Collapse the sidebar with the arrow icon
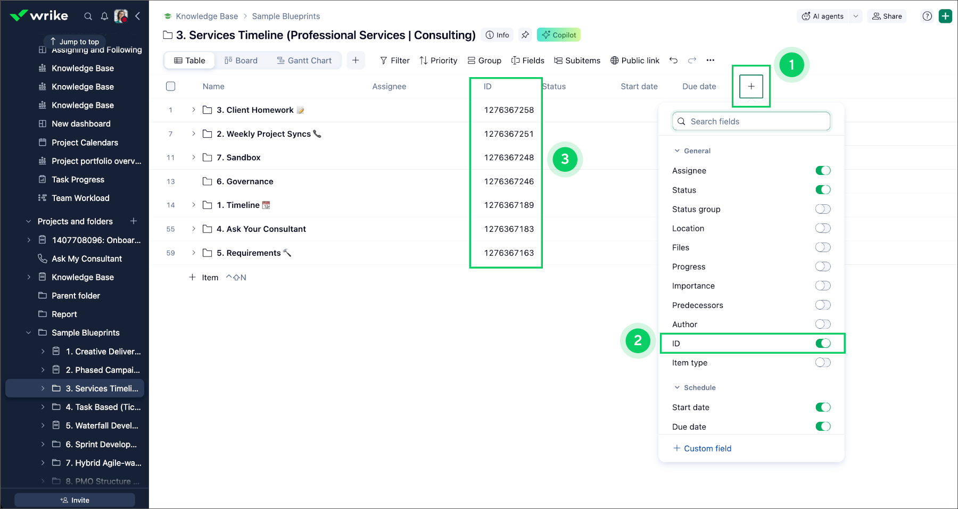This screenshot has width=958, height=509. tap(138, 16)
